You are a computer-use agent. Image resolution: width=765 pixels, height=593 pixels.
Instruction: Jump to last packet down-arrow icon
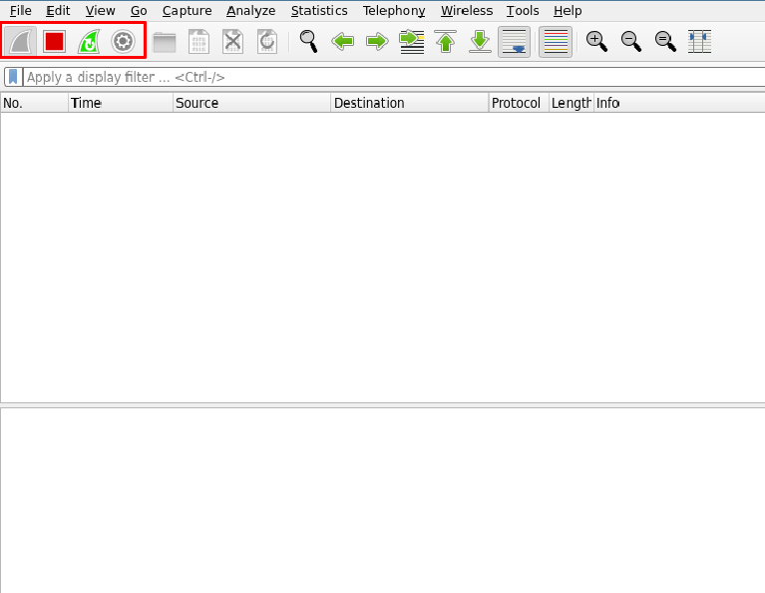(x=480, y=42)
